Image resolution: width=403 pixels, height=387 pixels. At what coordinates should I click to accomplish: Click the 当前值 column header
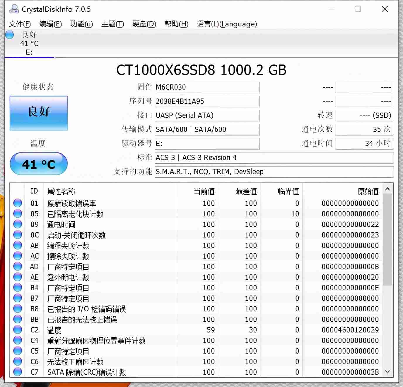pyautogui.click(x=197, y=191)
